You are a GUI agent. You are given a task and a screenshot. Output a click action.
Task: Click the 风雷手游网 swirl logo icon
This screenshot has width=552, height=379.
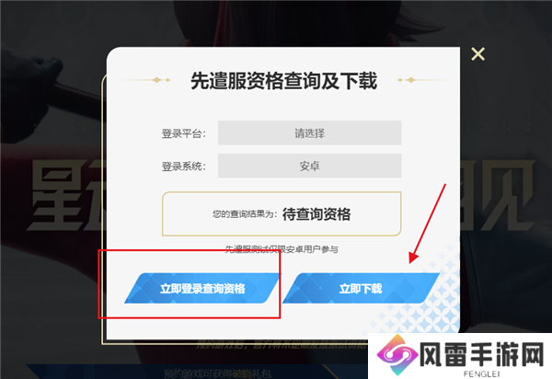coord(397,354)
